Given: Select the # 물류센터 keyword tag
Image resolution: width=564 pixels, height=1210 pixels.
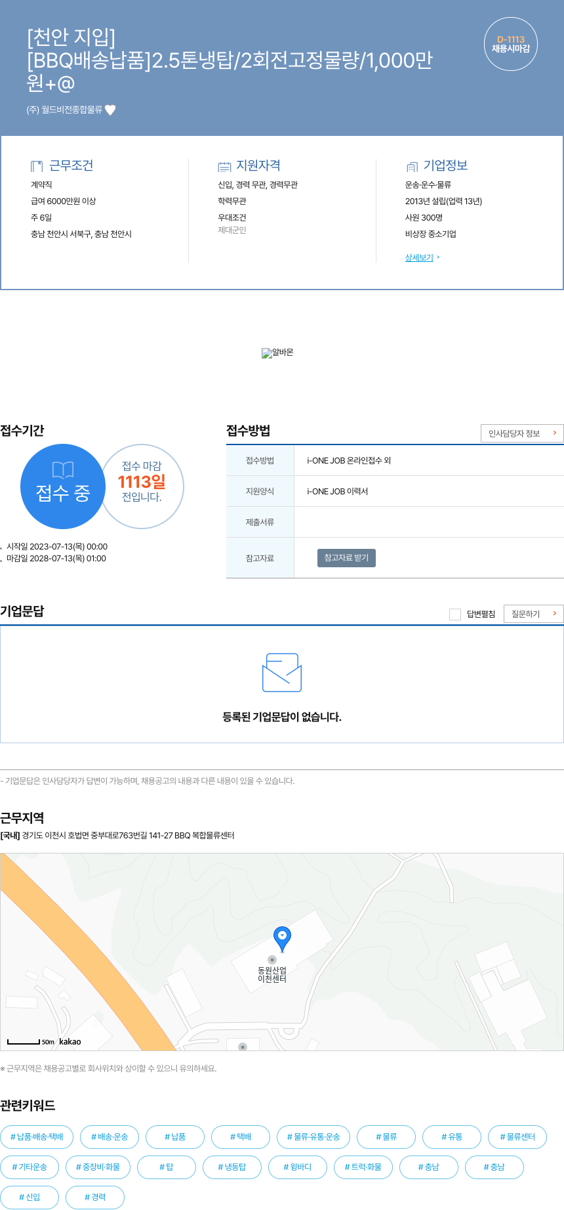Looking at the screenshot, I should click(517, 1136).
